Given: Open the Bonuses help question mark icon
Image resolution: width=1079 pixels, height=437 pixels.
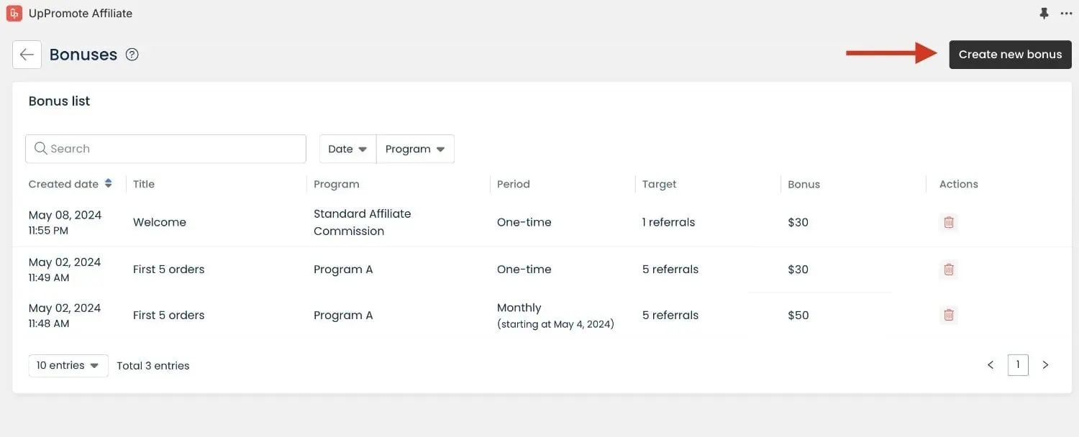Looking at the screenshot, I should (x=132, y=55).
